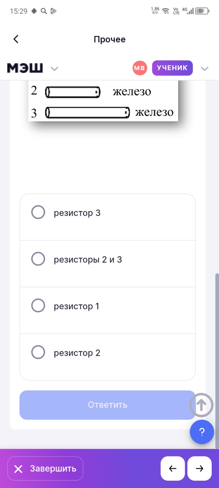
Task: Tap the Google Play icon in status bar
Action: click(54, 11)
